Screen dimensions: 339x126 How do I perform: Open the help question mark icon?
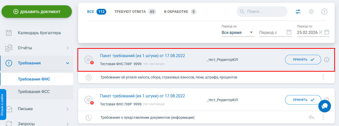coord(324,12)
